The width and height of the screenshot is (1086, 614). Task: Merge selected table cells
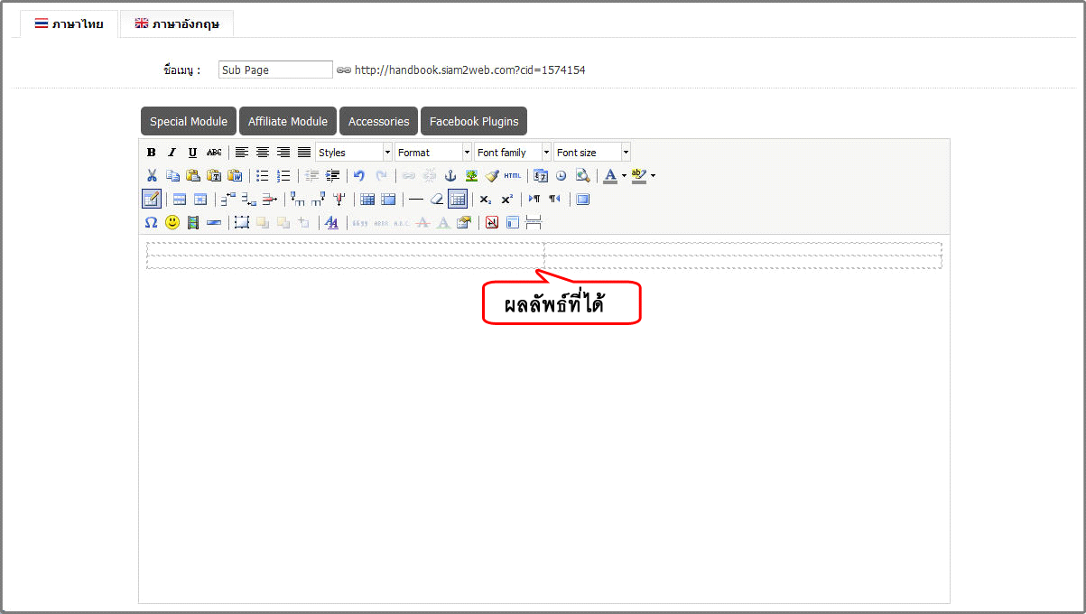[x=388, y=200]
